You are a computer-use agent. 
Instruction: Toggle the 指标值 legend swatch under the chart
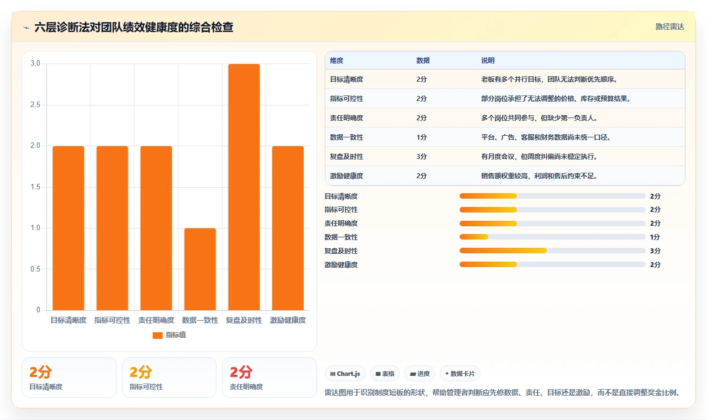[157, 335]
